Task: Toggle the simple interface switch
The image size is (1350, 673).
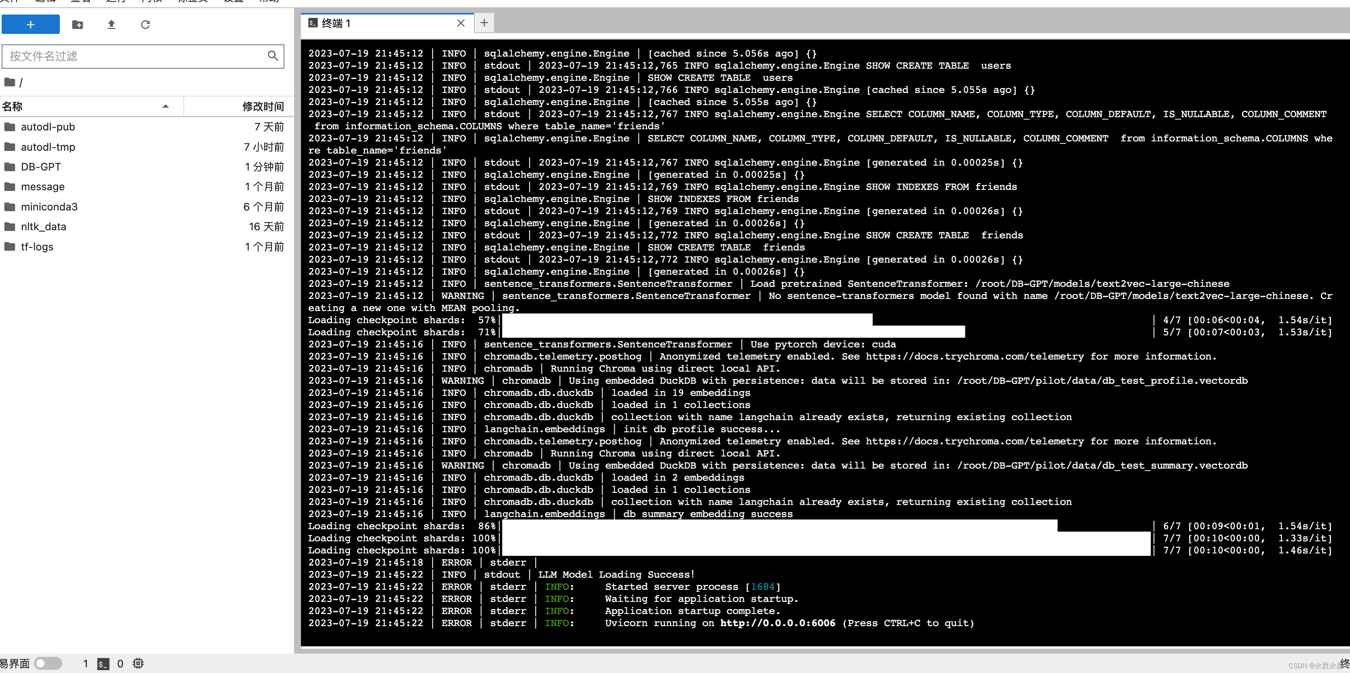Action: tap(48, 664)
